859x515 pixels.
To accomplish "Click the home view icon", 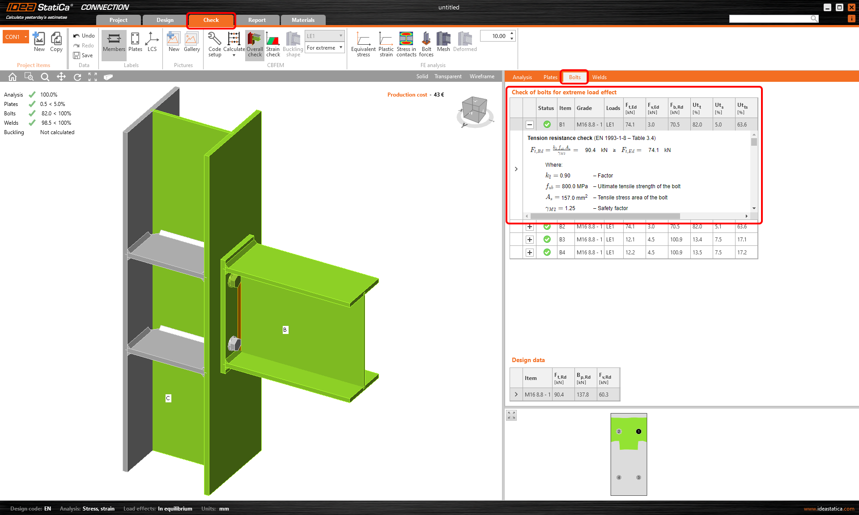I will [13, 77].
